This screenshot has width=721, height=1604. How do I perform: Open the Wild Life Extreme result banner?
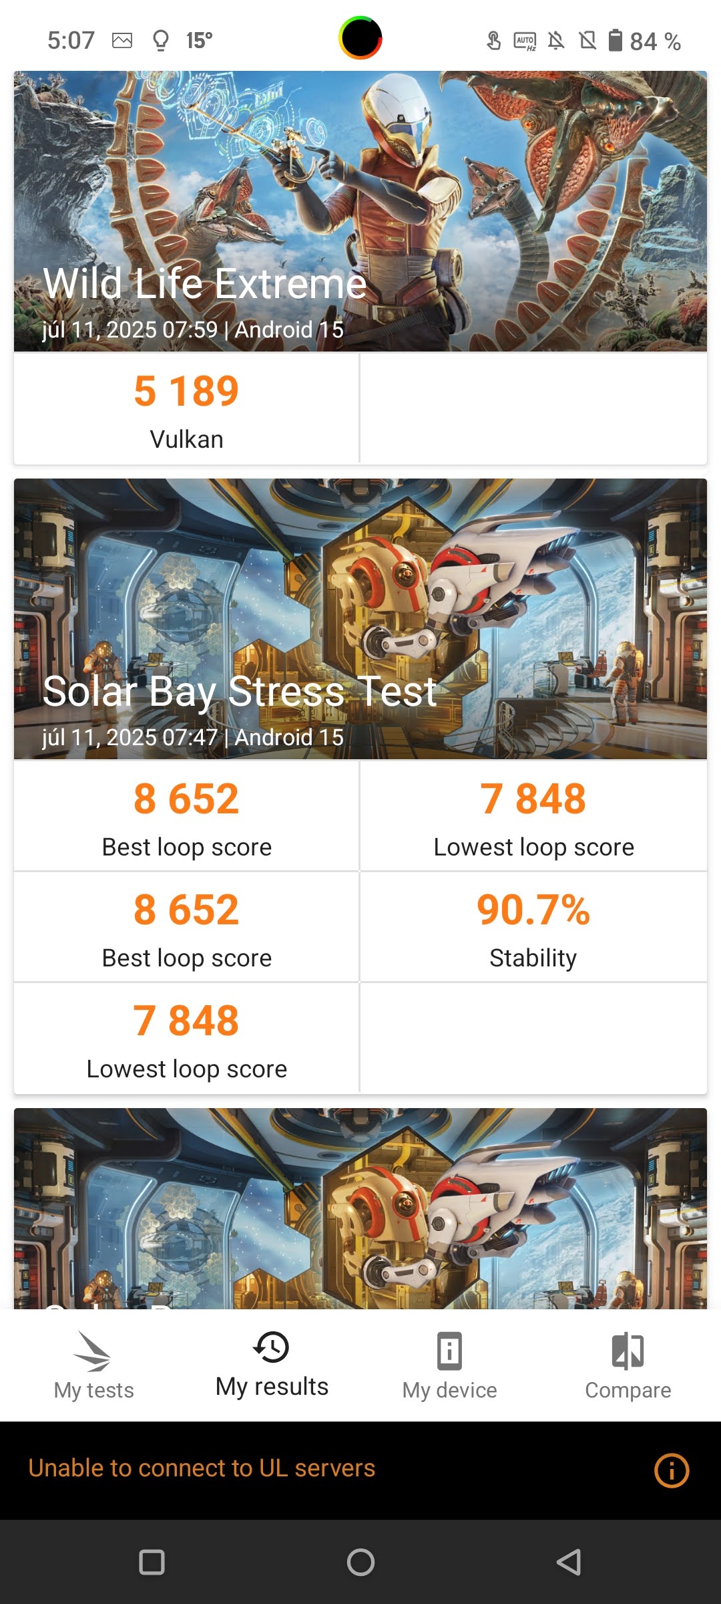pos(360,211)
